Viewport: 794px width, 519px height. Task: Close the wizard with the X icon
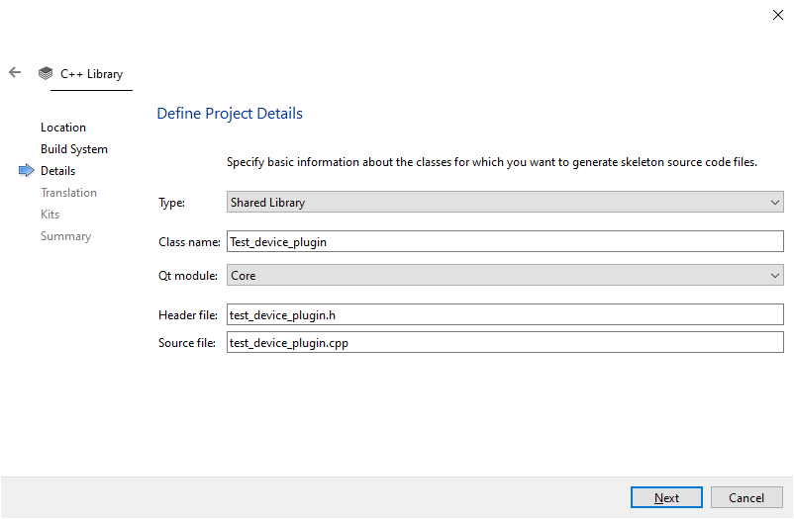click(778, 15)
